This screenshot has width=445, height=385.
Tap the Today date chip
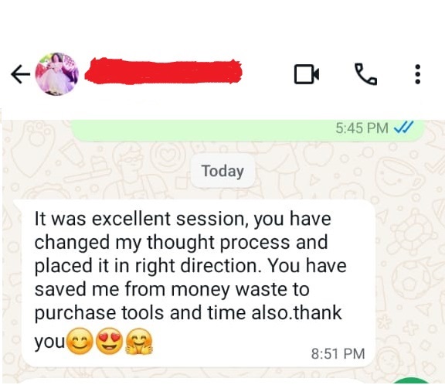point(222,171)
